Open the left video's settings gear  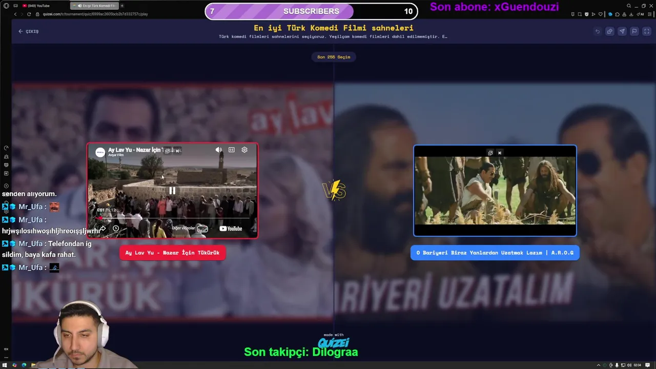pos(244,150)
